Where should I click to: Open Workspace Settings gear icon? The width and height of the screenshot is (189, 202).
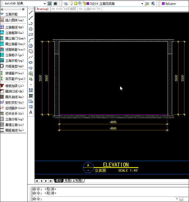[x=50, y=4]
